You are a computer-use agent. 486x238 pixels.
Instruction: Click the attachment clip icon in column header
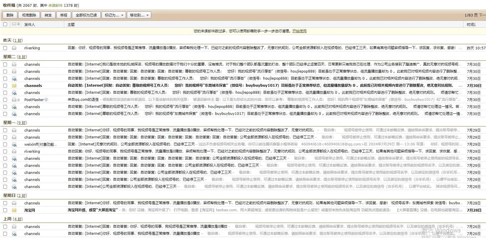[18, 24]
